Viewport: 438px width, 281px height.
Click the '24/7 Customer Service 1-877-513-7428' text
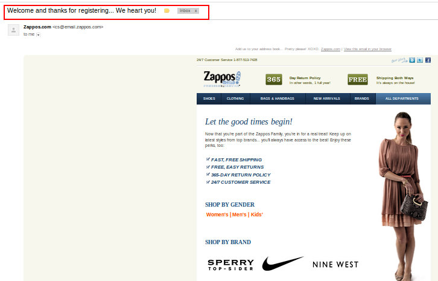pos(227,60)
